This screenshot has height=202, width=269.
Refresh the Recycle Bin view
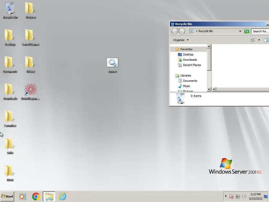click(246, 31)
